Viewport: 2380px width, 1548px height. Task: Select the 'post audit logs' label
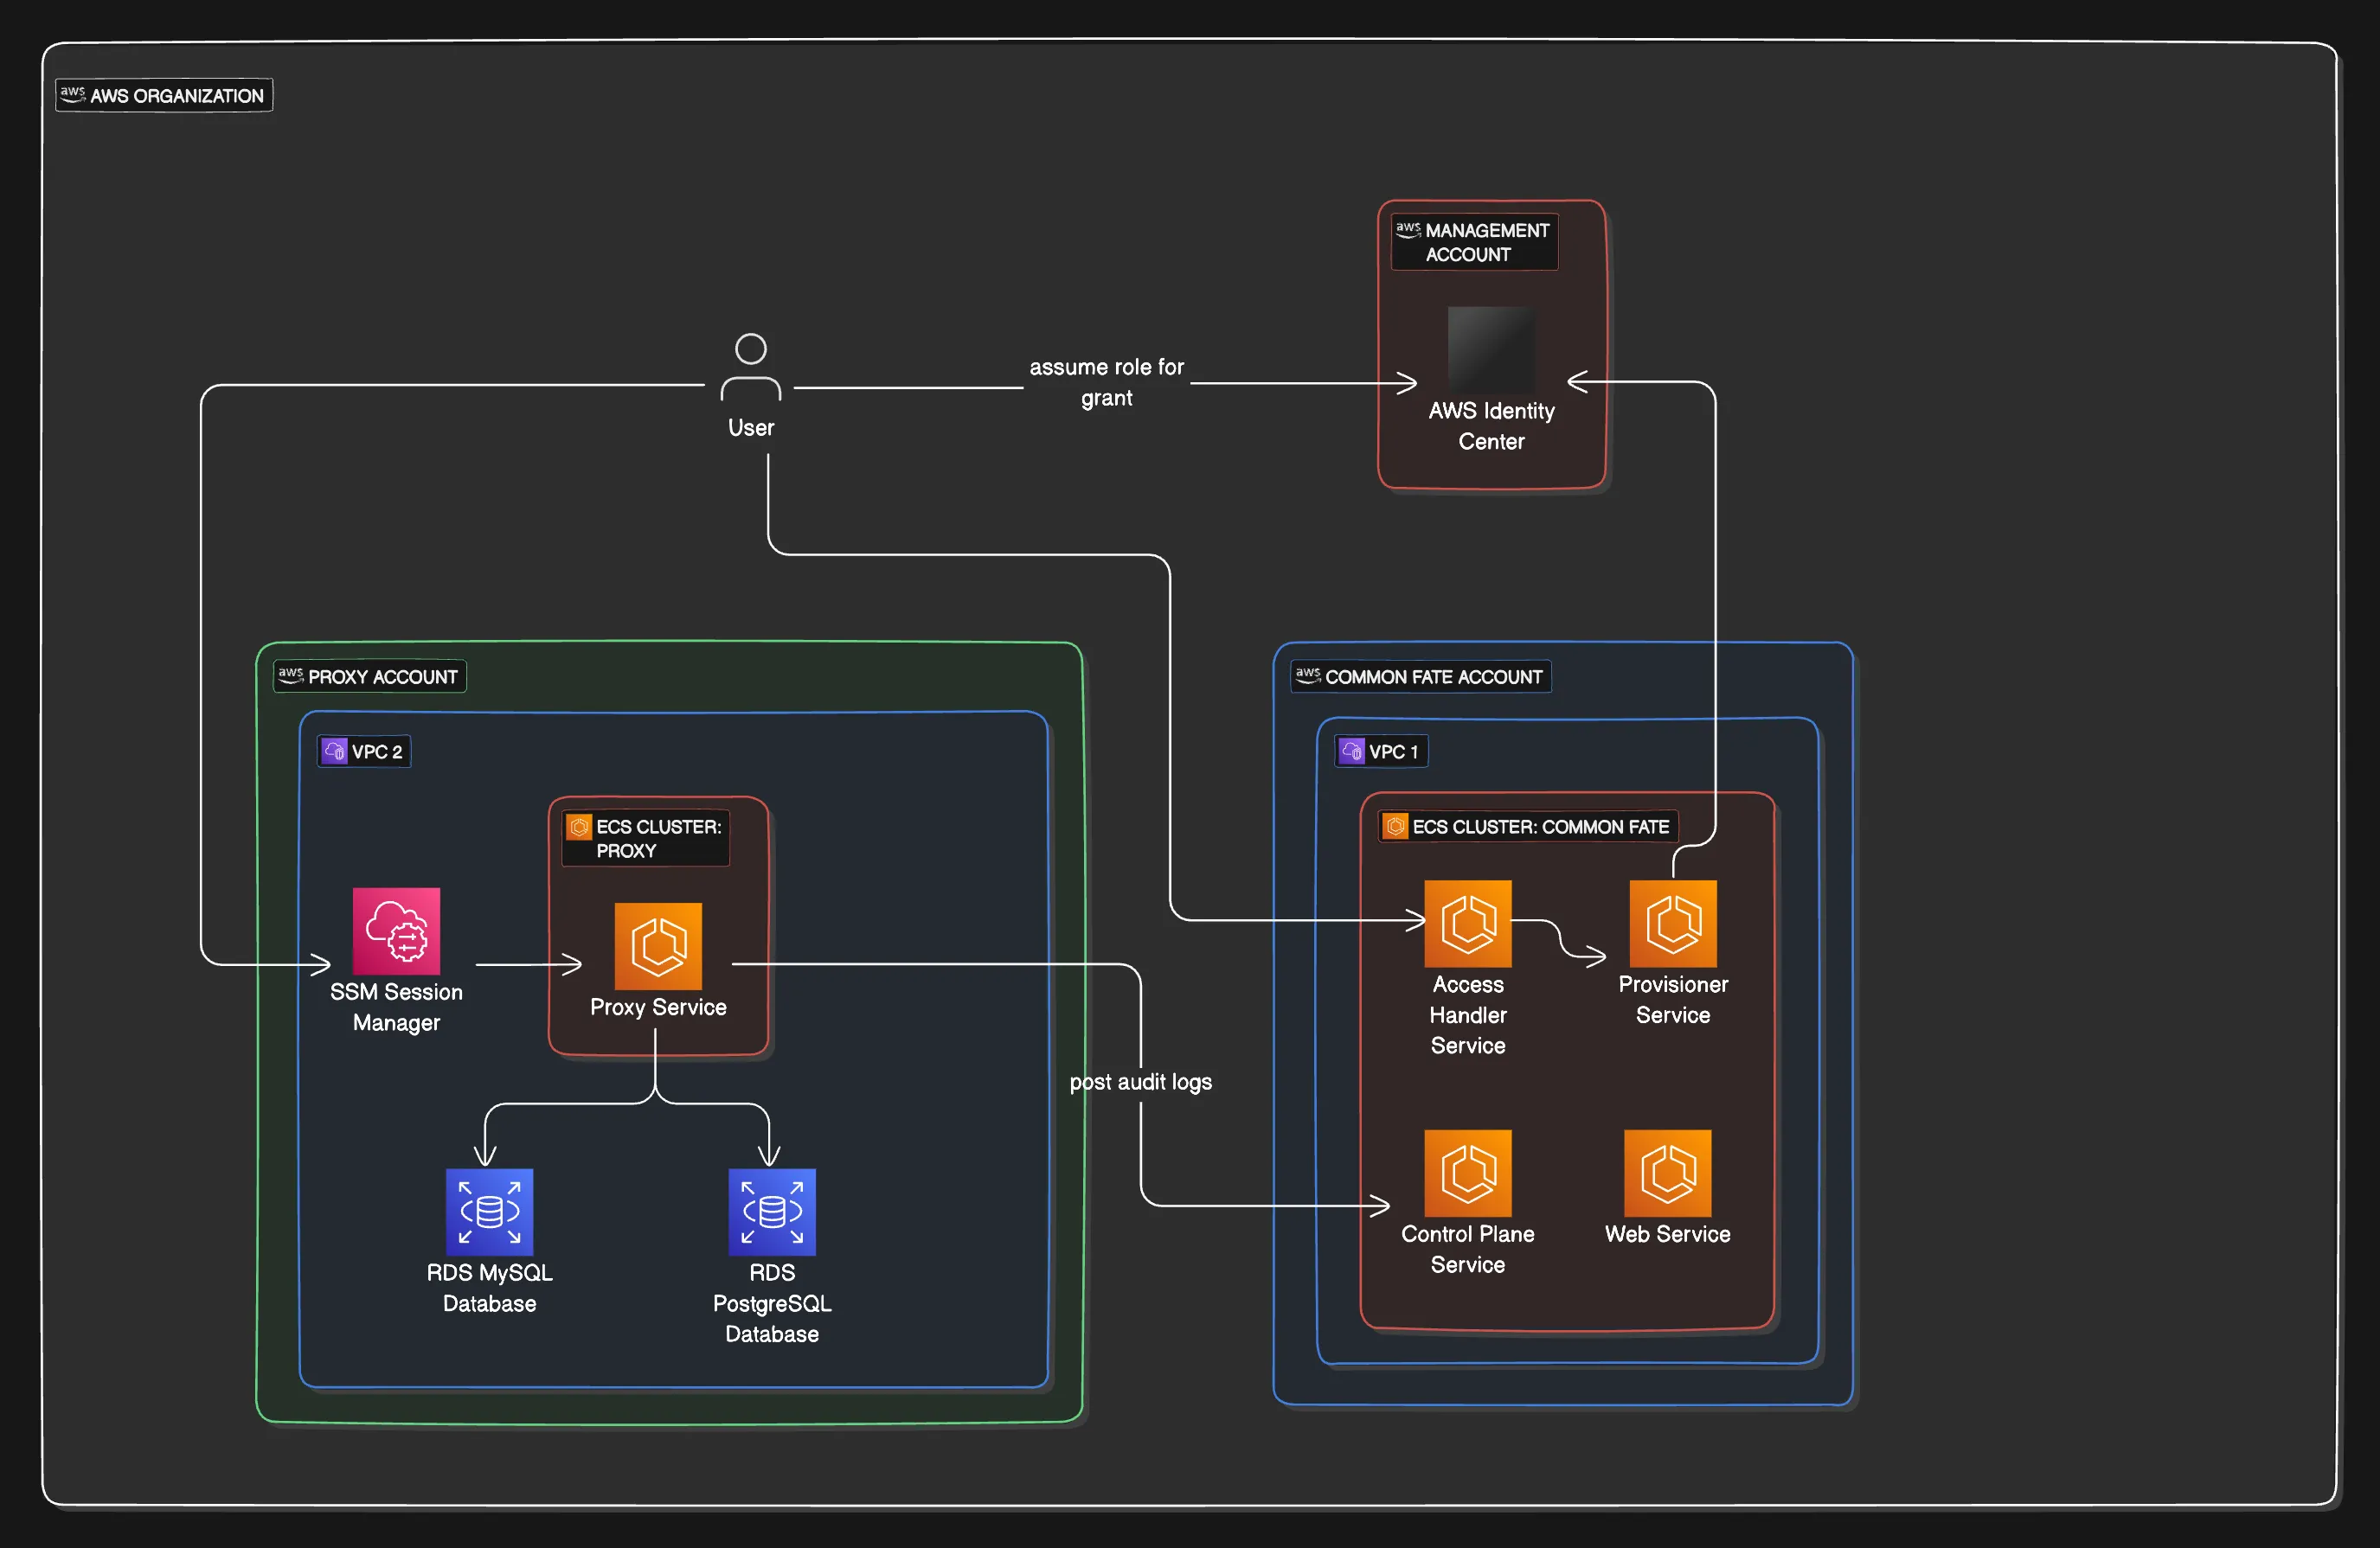pyautogui.click(x=1140, y=1082)
